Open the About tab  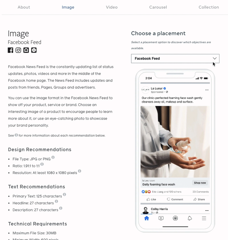(x=24, y=7)
